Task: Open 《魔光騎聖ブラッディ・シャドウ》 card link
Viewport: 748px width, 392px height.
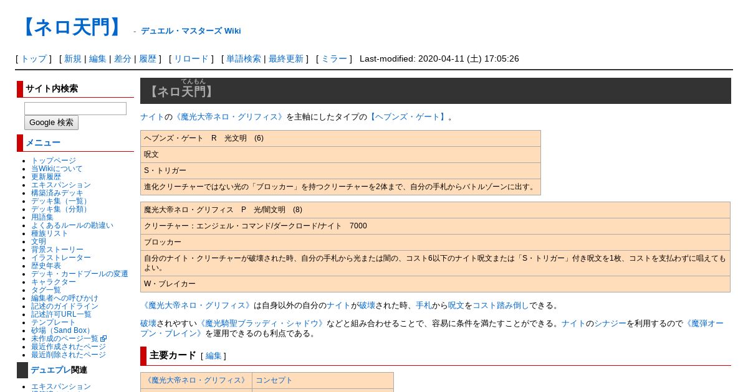Action: click(262, 324)
